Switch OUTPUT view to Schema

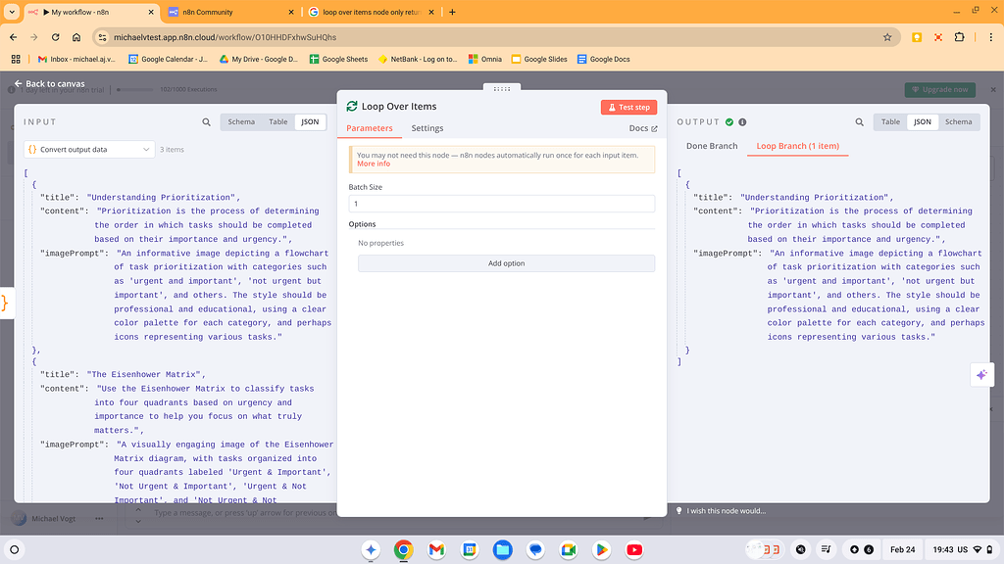[959, 121]
